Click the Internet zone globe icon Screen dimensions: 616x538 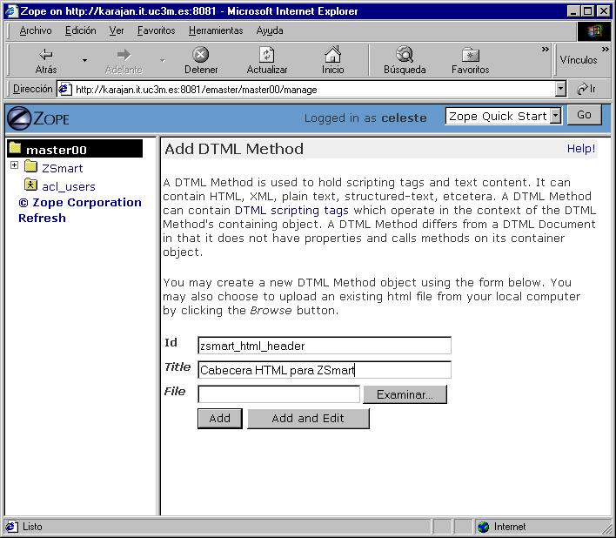(484, 527)
